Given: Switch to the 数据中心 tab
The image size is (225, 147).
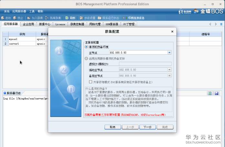Looking at the screenshot, I should pyautogui.click(x=45, y=24).
